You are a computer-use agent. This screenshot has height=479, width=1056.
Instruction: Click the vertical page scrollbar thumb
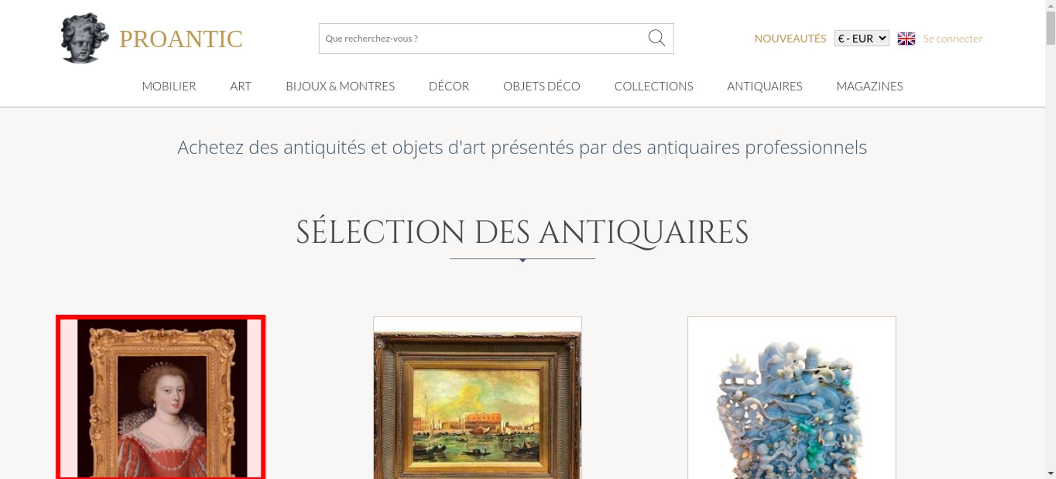(x=1051, y=28)
